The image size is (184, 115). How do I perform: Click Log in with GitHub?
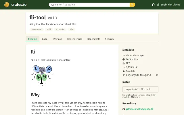tap(170, 5)
